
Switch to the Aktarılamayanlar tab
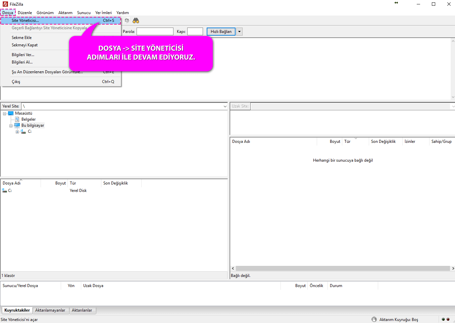50,310
